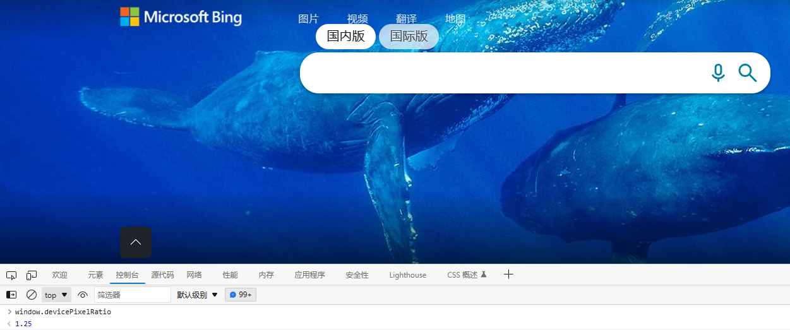This screenshot has width=790, height=330.
Task: Show the console sidebar panel icon
Action: pos(11,295)
